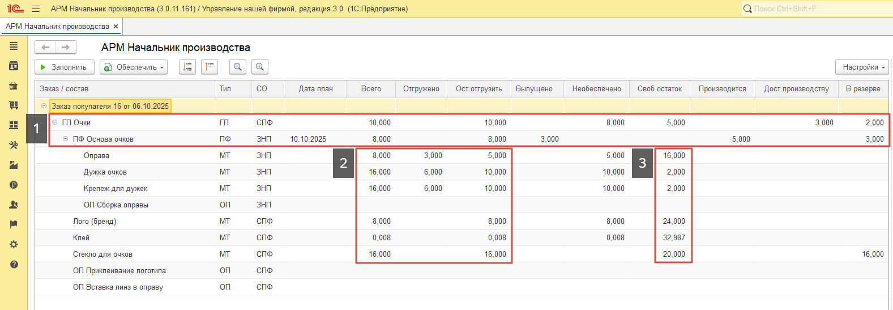Click the Дата план column header

315,88
